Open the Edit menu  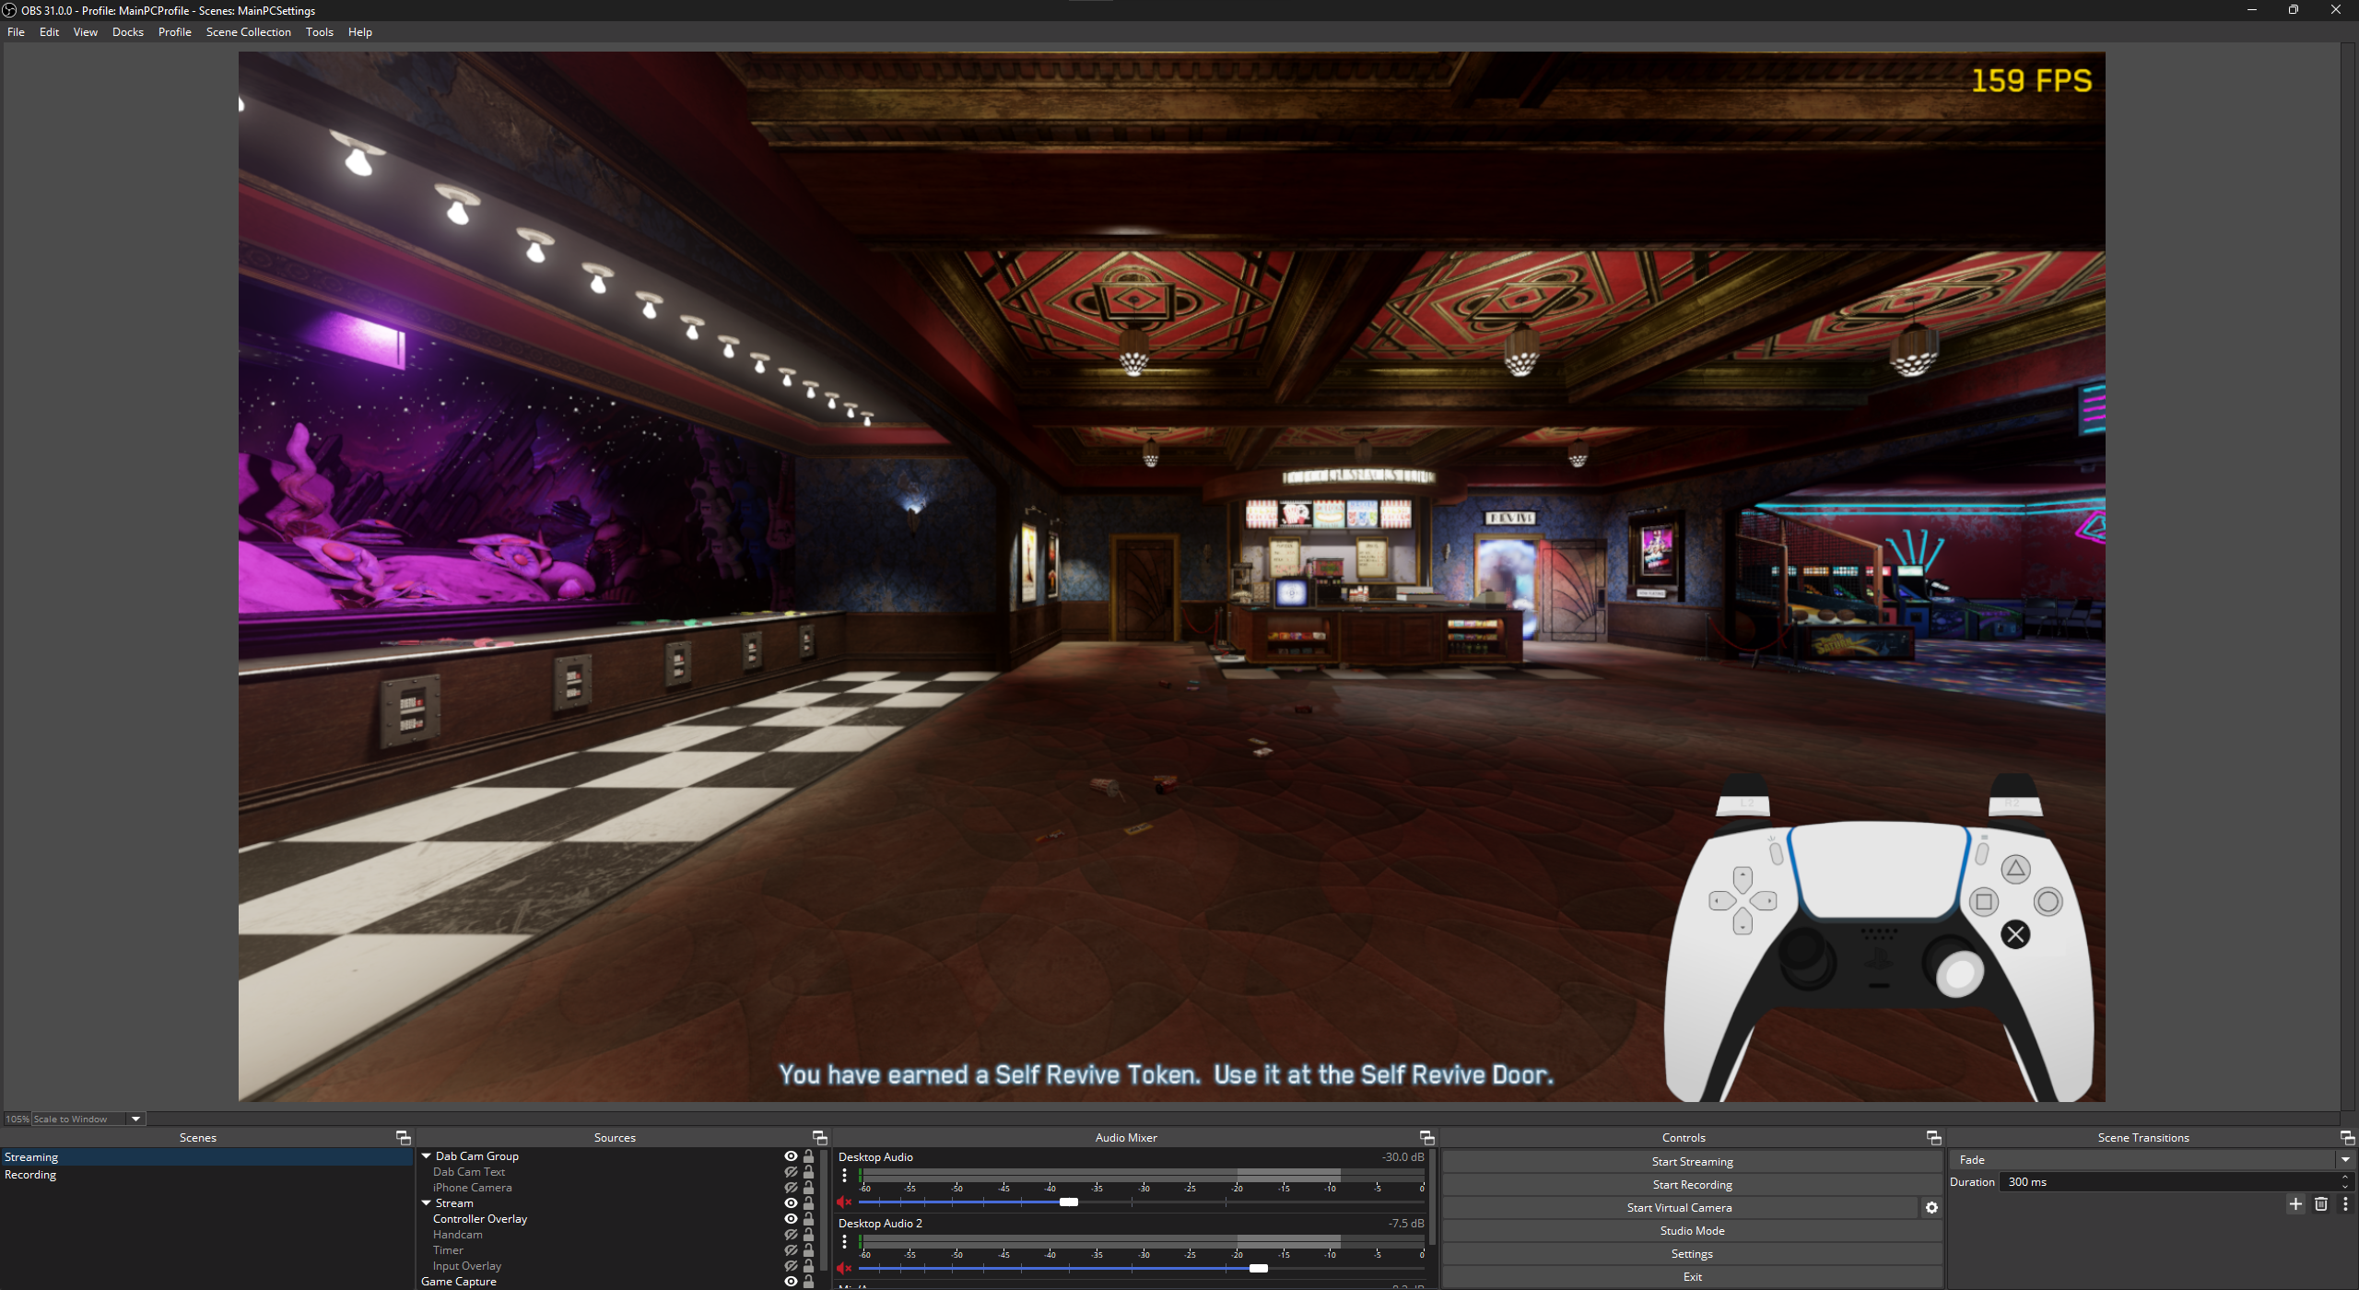click(49, 32)
